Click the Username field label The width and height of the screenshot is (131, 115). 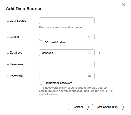tap(17, 64)
